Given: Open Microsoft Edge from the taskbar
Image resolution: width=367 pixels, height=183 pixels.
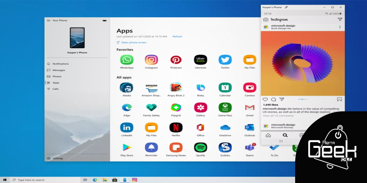Looking at the screenshot, I should tap(95, 180).
